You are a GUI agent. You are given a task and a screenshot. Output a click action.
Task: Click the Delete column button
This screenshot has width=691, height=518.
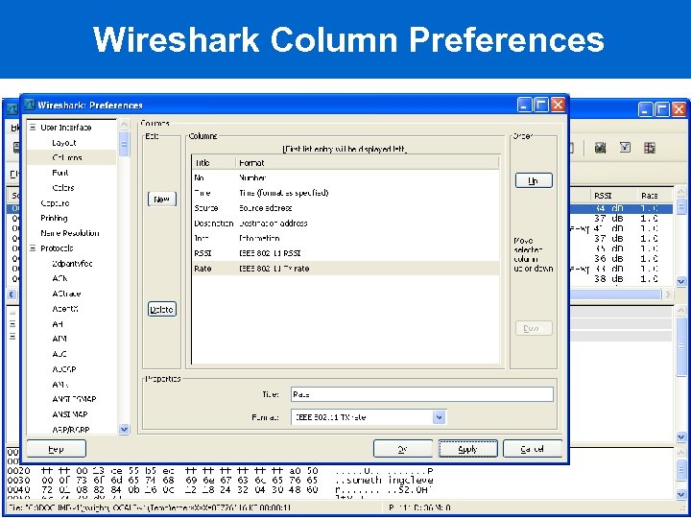[x=162, y=309]
